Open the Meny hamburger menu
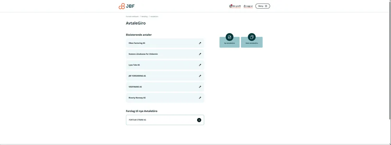391x145 pixels. [x=263, y=6]
